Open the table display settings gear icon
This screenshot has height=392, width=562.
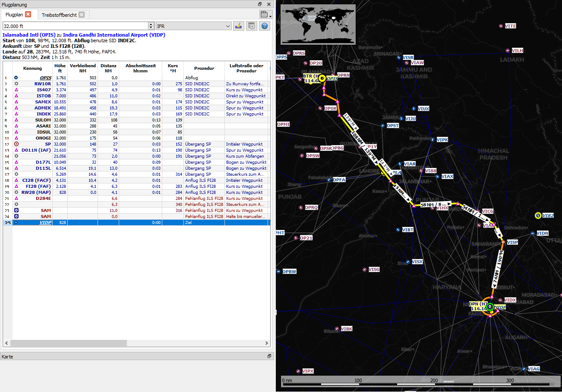(252, 26)
